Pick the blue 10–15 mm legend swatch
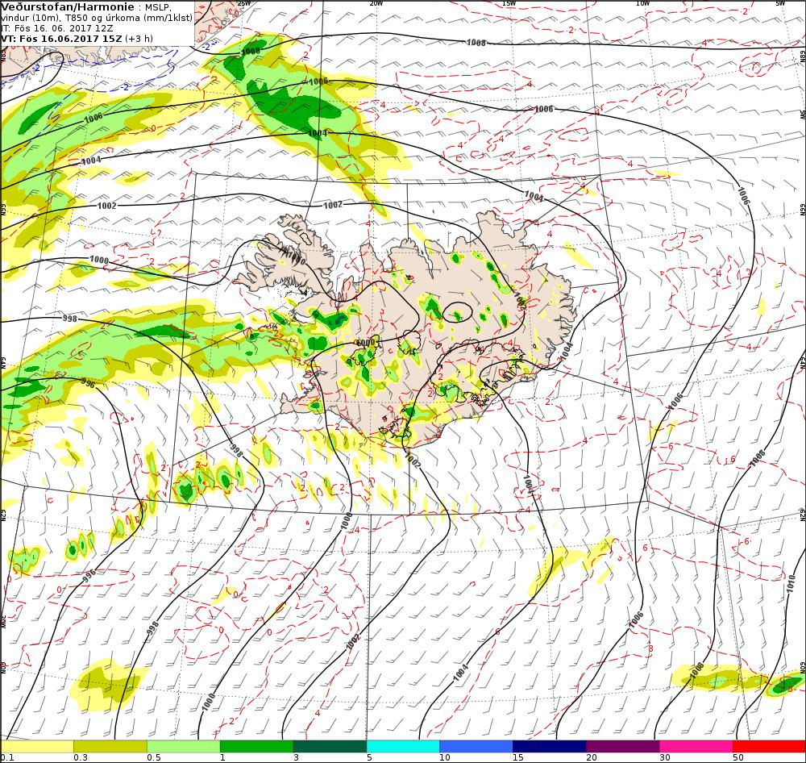The image size is (806, 763). pos(476,747)
